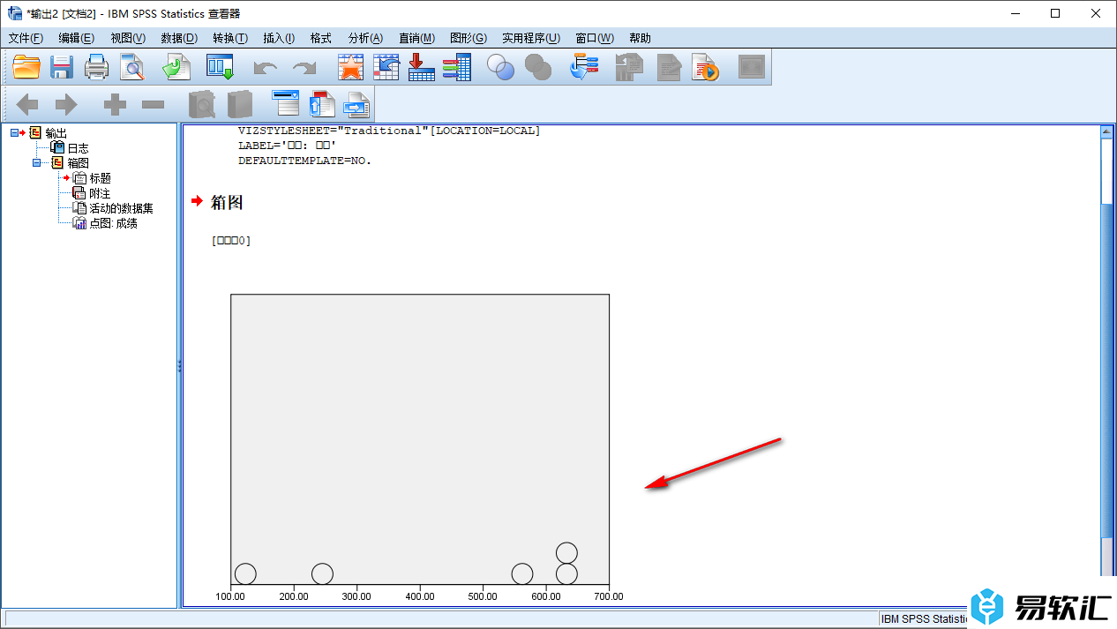Click the vertical scrollbar up arrow
This screenshot has width=1117, height=629.
click(x=1107, y=131)
